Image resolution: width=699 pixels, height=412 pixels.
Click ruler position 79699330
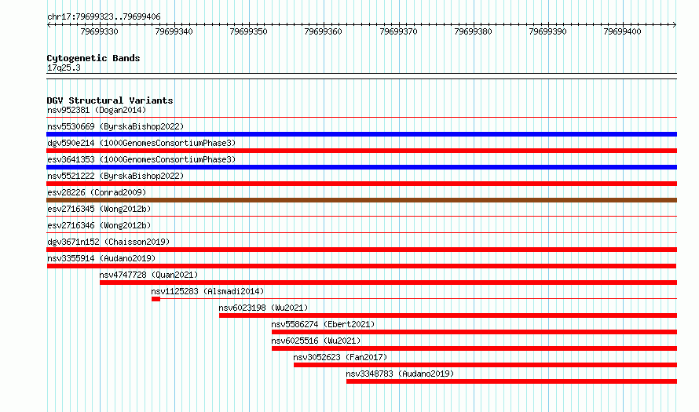pos(100,31)
